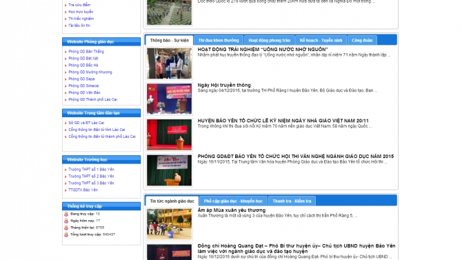Click thumbnail for Uống nước nhớ nguồn article
Viewport: 462px width, 260px height.
pyautogui.click(x=169, y=63)
